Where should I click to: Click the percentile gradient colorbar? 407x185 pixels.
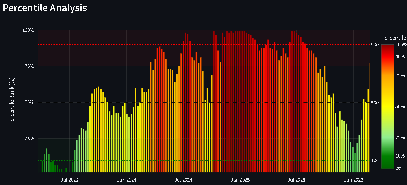388,106
